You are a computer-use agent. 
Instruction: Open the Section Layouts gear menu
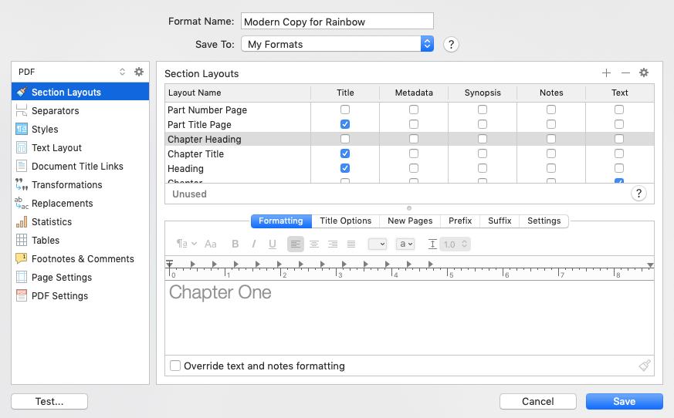[644, 73]
